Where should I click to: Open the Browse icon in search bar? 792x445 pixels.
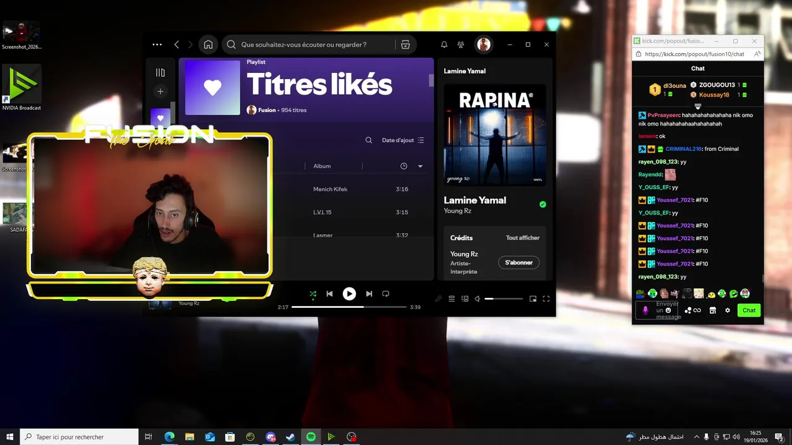pyautogui.click(x=405, y=44)
